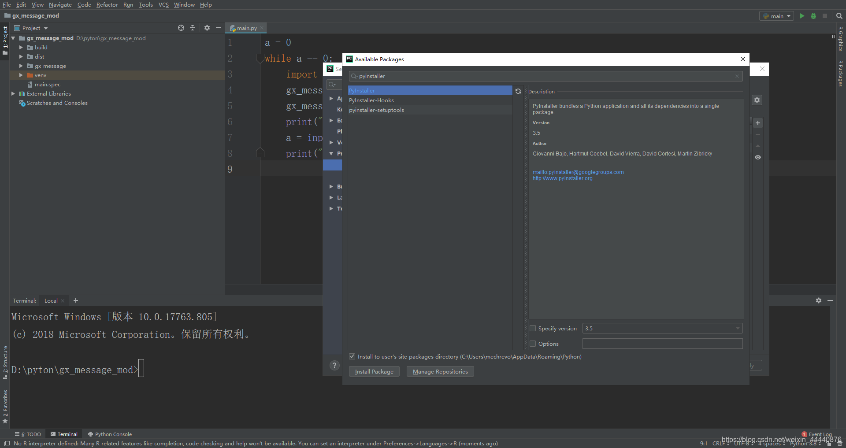The width and height of the screenshot is (846, 448).
Task: Click the Options text input field
Action: [x=662, y=344]
